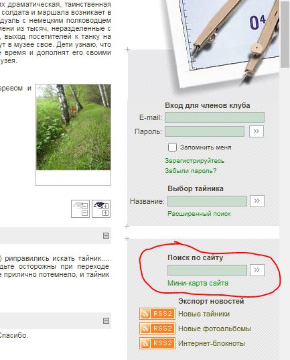Run site search with the Поиск по сайту arrow button

click(x=257, y=270)
